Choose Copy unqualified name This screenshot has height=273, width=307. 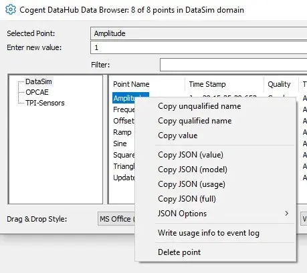[199, 106]
